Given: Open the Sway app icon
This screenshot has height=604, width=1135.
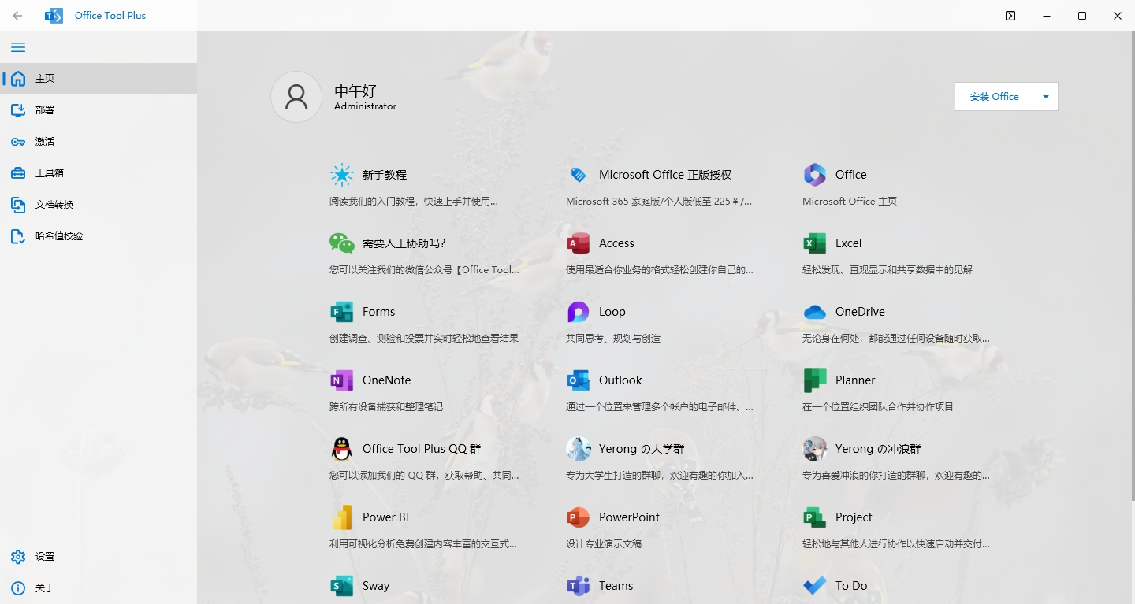Looking at the screenshot, I should pos(342,586).
